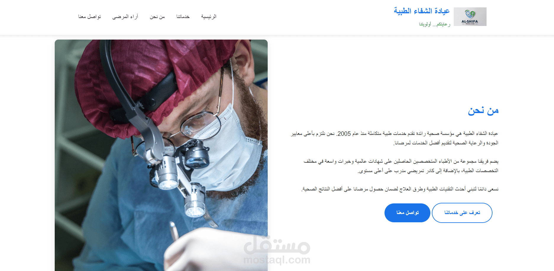This screenshot has width=554, height=271.
Task: Click the مستقل Arabic watermark logo
Action: 277,244
